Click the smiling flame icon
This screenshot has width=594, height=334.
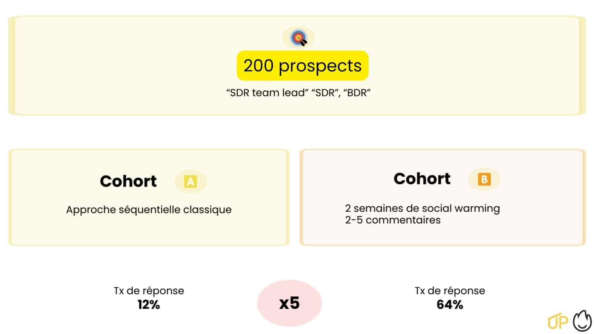tap(582, 320)
